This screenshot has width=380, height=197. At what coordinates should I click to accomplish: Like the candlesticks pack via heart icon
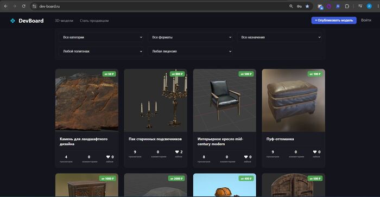pyautogui.click(x=177, y=152)
